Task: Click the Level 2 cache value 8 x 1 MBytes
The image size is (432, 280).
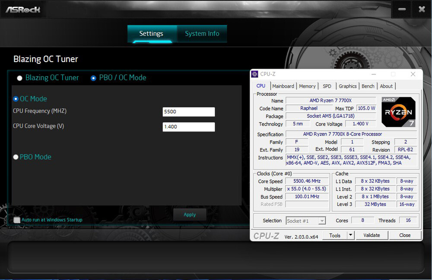Action: (375, 196)
